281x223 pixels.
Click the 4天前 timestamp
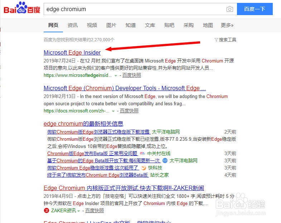230,175
